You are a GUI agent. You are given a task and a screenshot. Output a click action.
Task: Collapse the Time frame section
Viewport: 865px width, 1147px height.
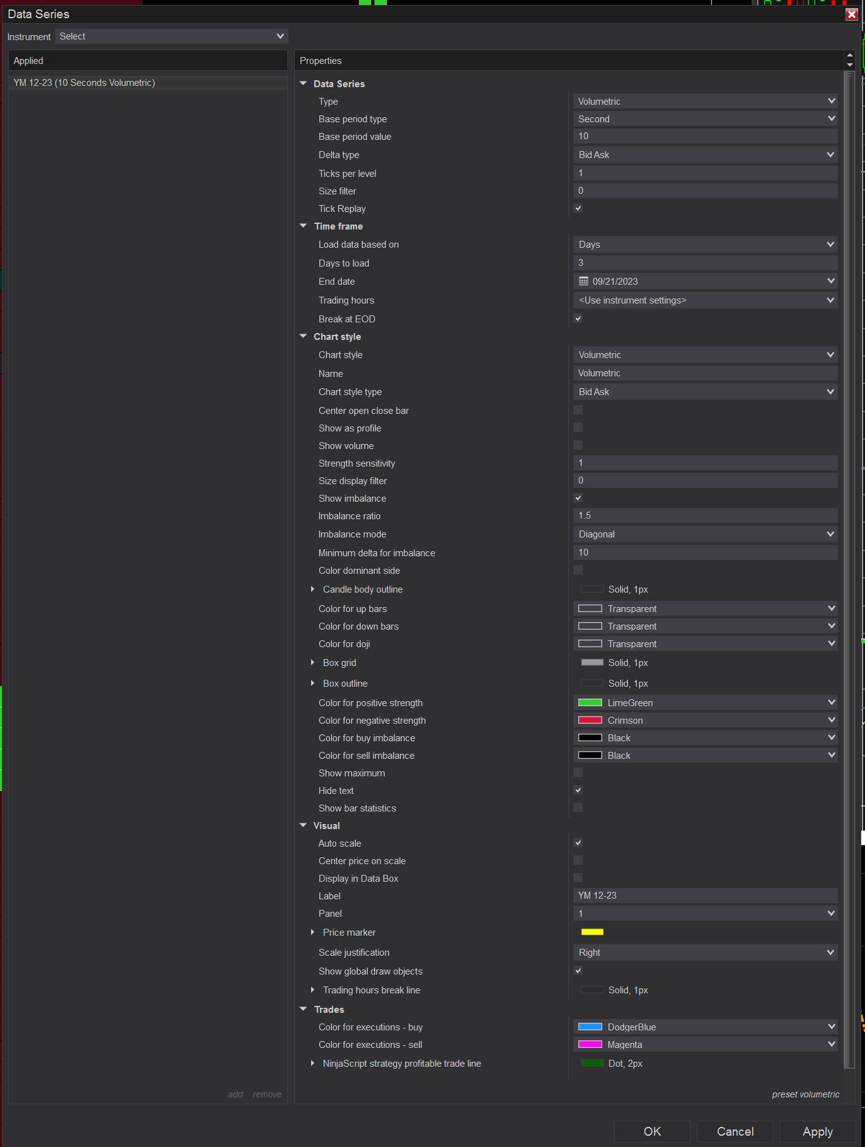point(304,226)
